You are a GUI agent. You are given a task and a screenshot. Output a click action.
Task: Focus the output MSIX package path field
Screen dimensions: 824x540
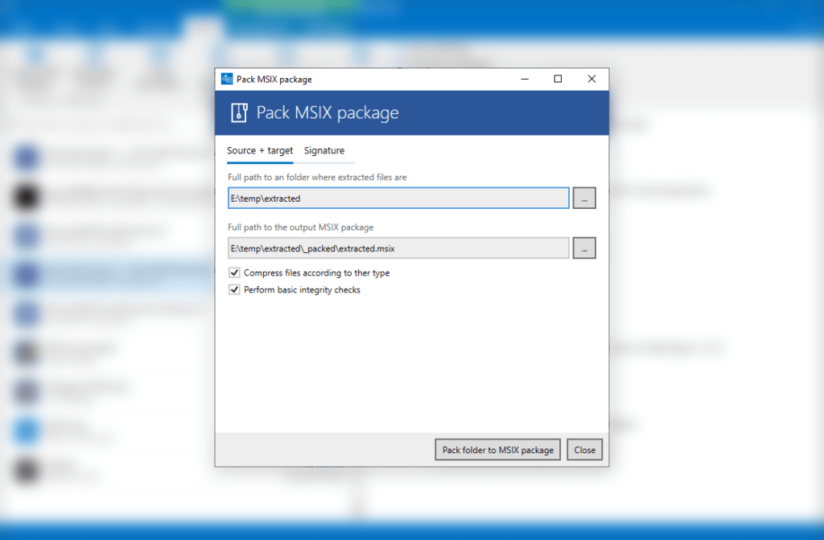click(x=398, y=247)
